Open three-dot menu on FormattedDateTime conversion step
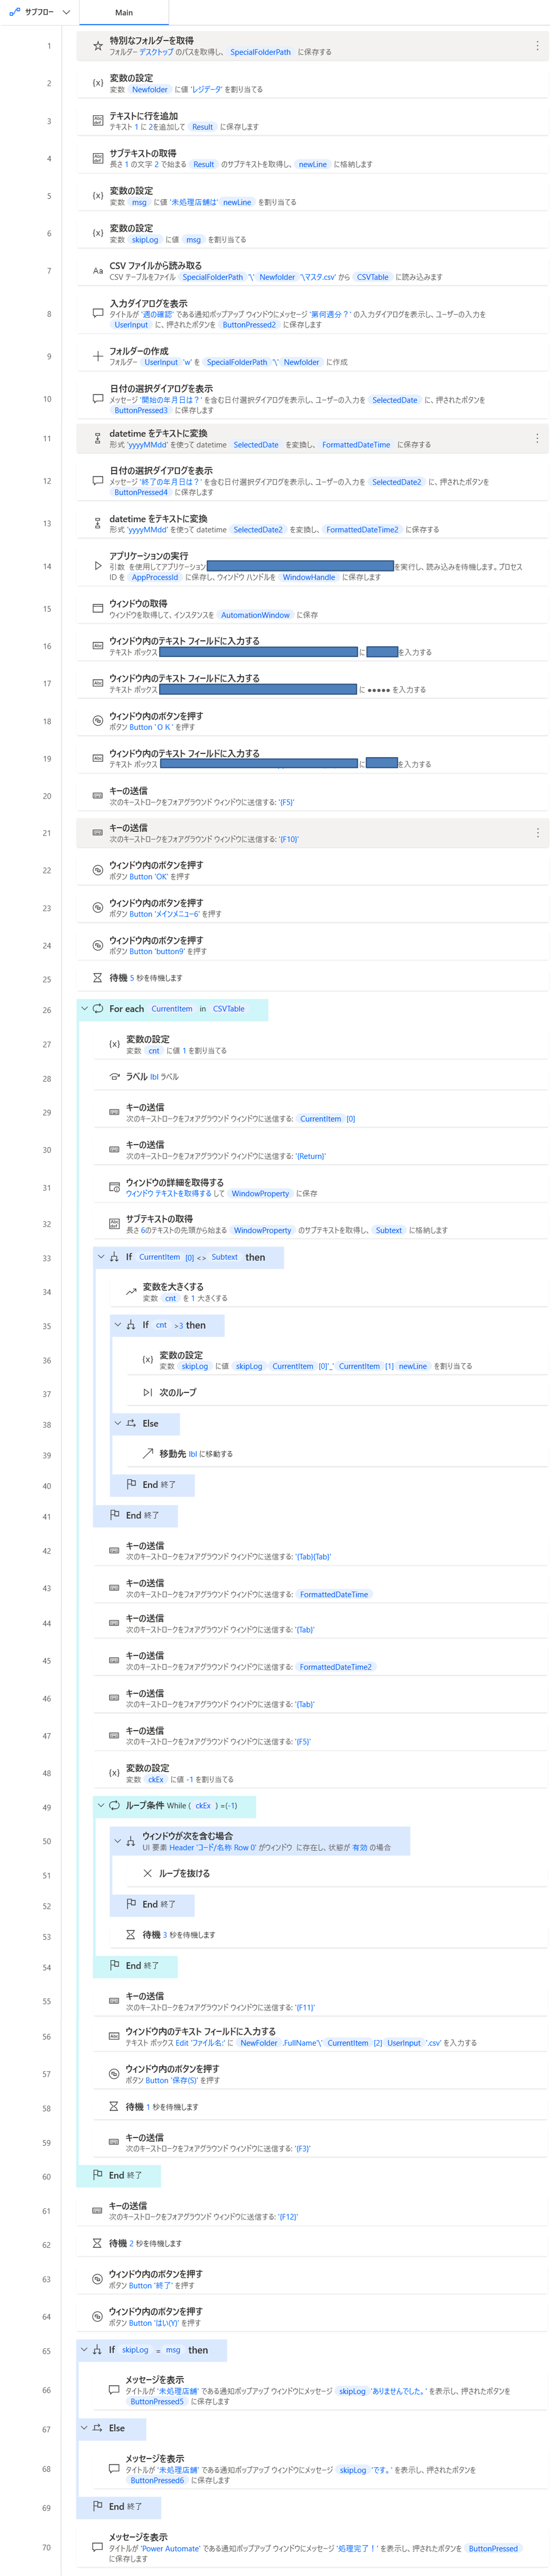The width and height of the screenshot is (552, 2576). [x=537, y=438]
